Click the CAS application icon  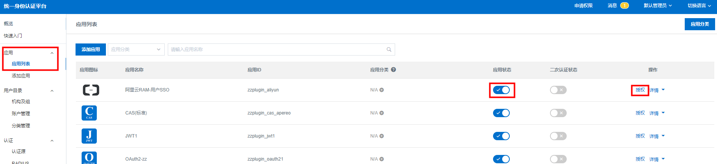[89, 113]
